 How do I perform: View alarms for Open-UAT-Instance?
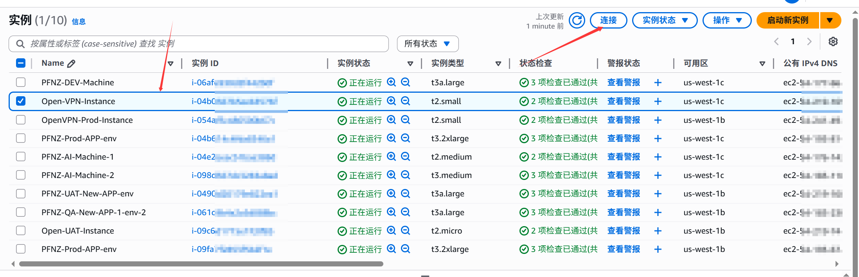(624, 231)
